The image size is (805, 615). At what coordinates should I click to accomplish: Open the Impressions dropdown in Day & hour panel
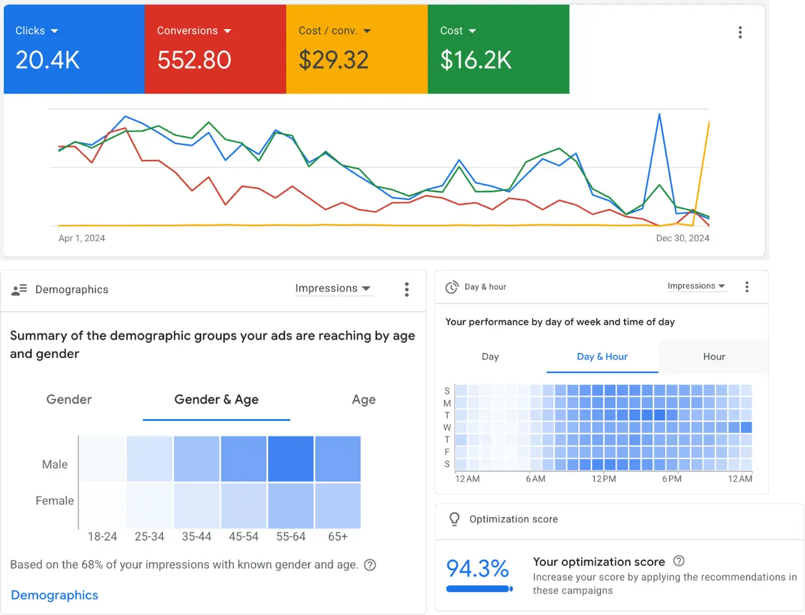tap(697, 285)
